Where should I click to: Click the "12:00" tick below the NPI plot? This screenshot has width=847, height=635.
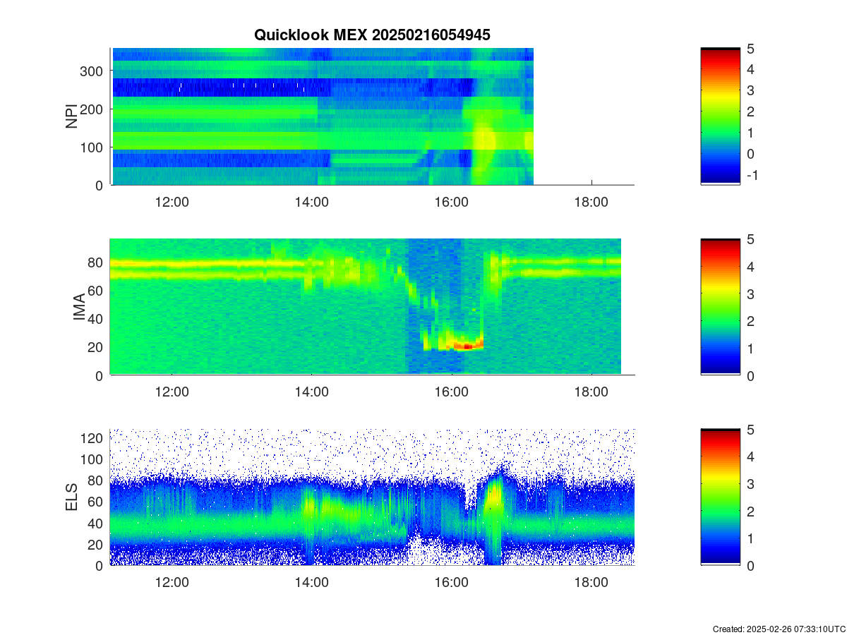point(172,202)
